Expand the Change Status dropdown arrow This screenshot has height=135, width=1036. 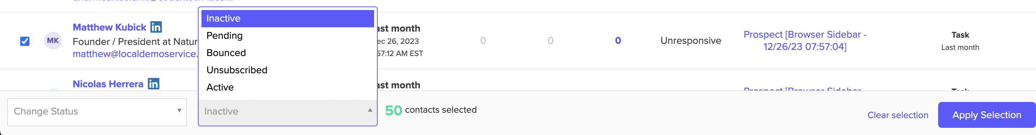tap(180, 111)
